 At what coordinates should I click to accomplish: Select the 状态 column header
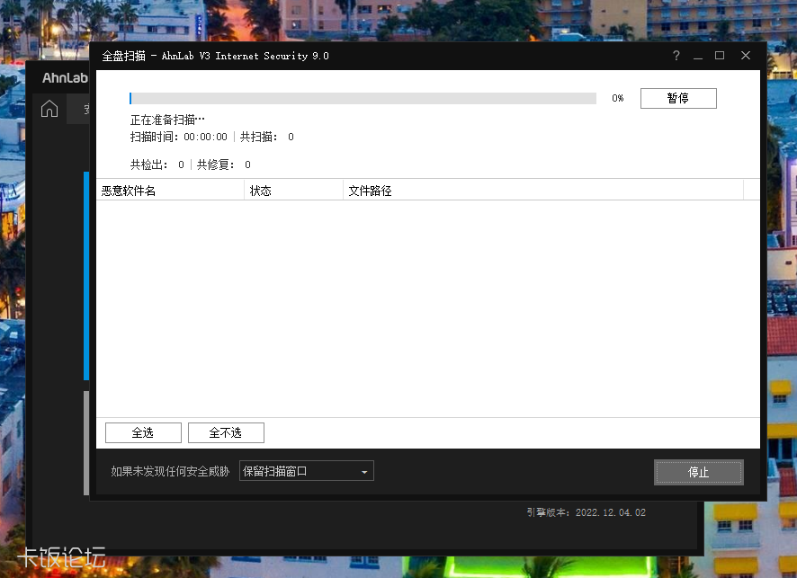261,190
